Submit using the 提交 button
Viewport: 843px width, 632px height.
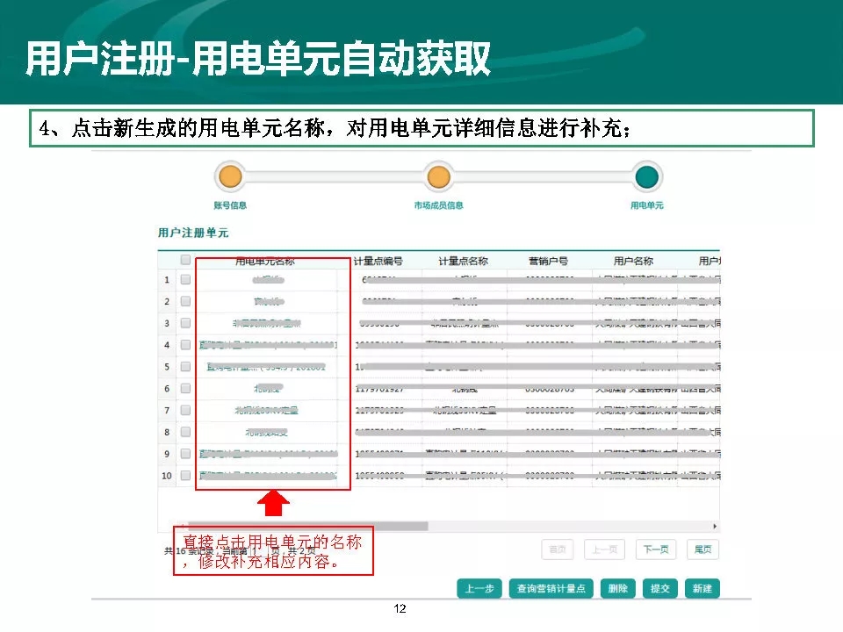659,588
